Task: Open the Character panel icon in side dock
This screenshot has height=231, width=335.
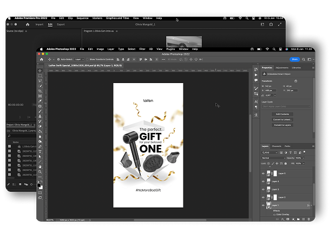Action: (256, 102)
